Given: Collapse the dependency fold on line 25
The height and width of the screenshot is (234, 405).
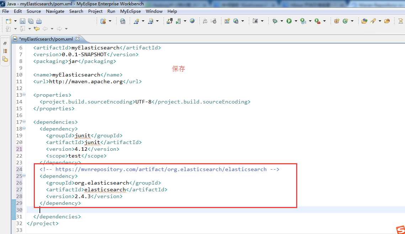Looking at the screenshot, I should pos(24,175).
